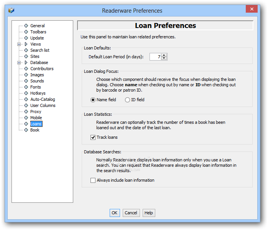Click the diamond icon beside Loans
The image size is (268, 230).
[26, 124]
